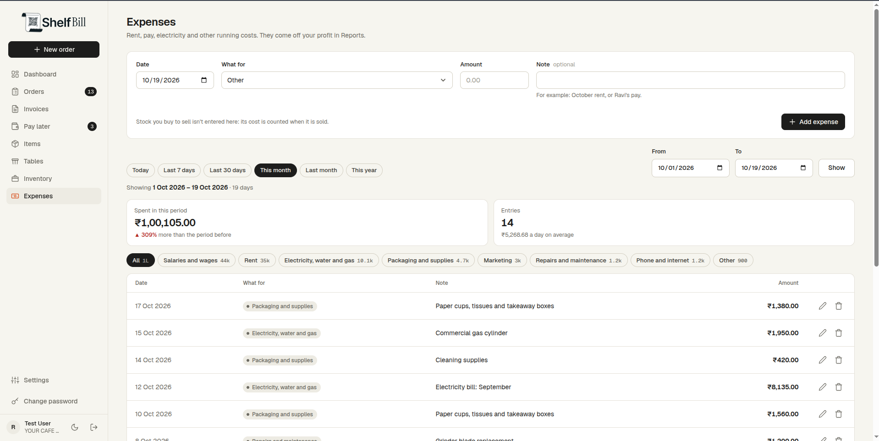The width and height of the screenshot is (879, 441).
Task: Open calendar picker in the From field
Action: (x=720, y=168)
